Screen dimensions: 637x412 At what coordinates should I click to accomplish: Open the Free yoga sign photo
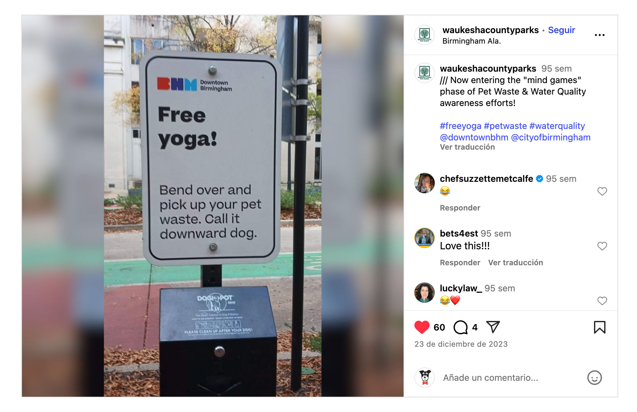tap(212, 206)
